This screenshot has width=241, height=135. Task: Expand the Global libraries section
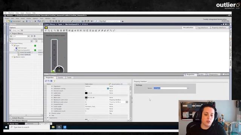(x=10, y=118)
